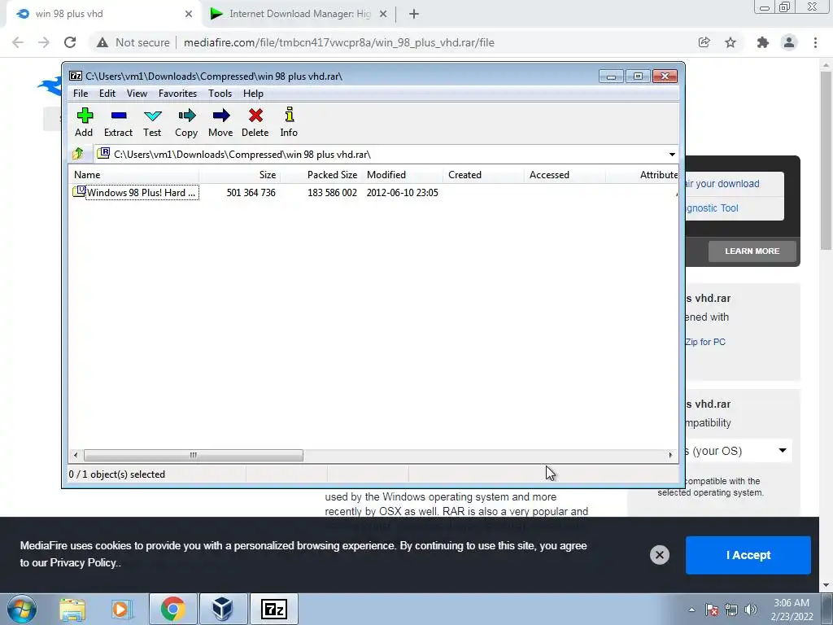Screen dimensions: 833x625
Task: Accept cookies with I Accept button
Action: [x=748, y=555]
